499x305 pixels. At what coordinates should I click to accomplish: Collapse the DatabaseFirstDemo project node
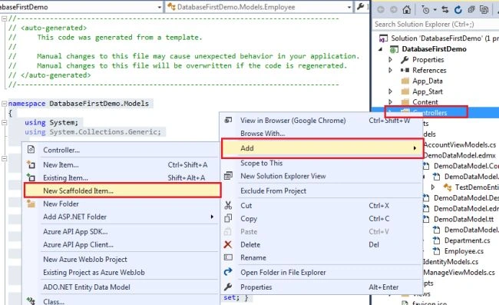coord(380,49)
